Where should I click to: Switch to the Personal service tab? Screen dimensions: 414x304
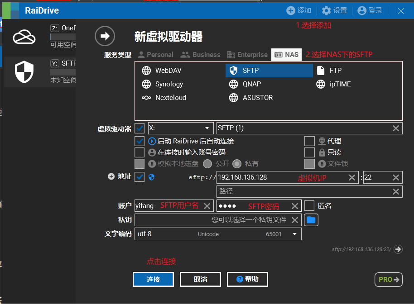[x=156, y=55]
